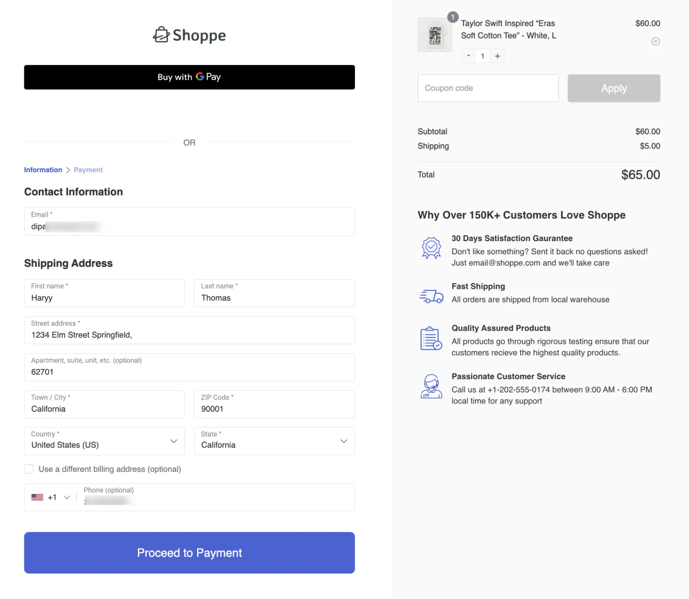This screenshot has height=599, width=689.
Task: Click the Apartment, suite, unit field
Action: coord(189,367)
